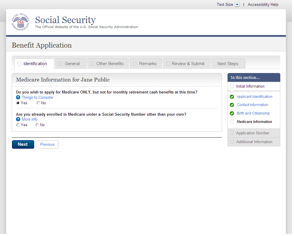The width and height of the screenshot is (294, 236).
Task: Expand the Additional Information section
Action: pyautogui.click(x=254, y=142)
